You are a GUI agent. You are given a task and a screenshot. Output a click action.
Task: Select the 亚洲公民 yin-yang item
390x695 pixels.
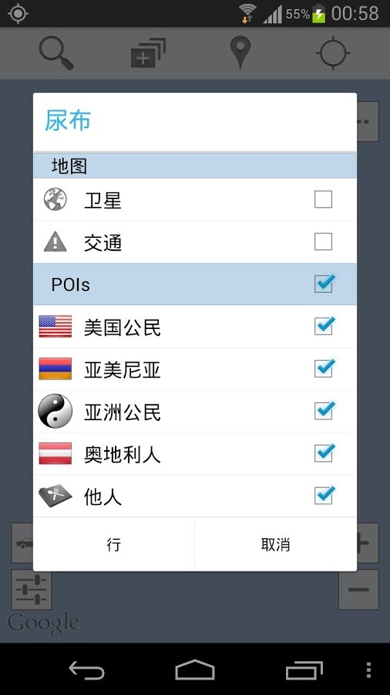pos(195,412)
